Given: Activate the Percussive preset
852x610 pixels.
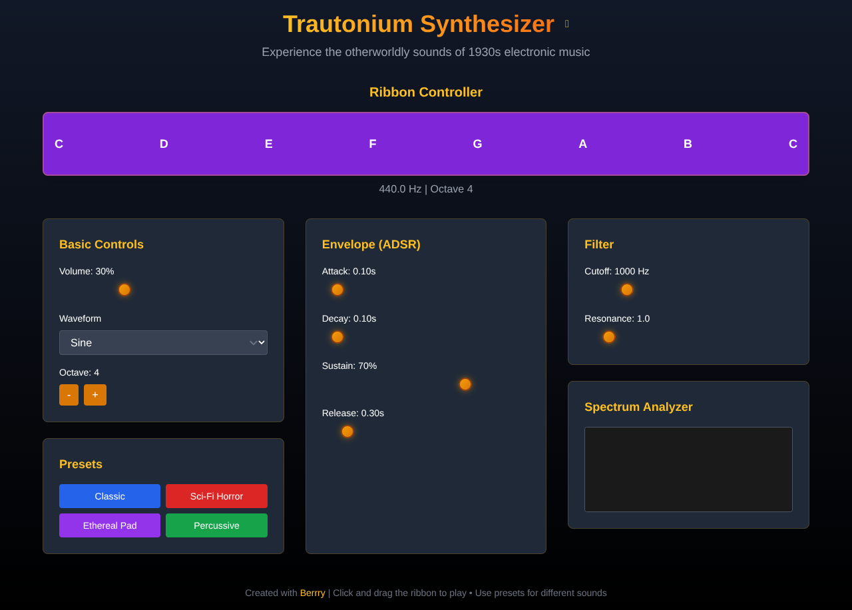Looking at the screenshot, I should tap(216, 525).
